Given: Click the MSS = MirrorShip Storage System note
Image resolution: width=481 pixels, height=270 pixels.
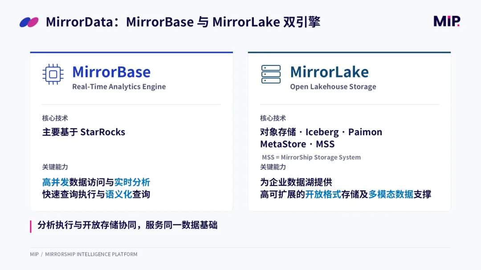Looking at the screenshot, I should [311, 157].
